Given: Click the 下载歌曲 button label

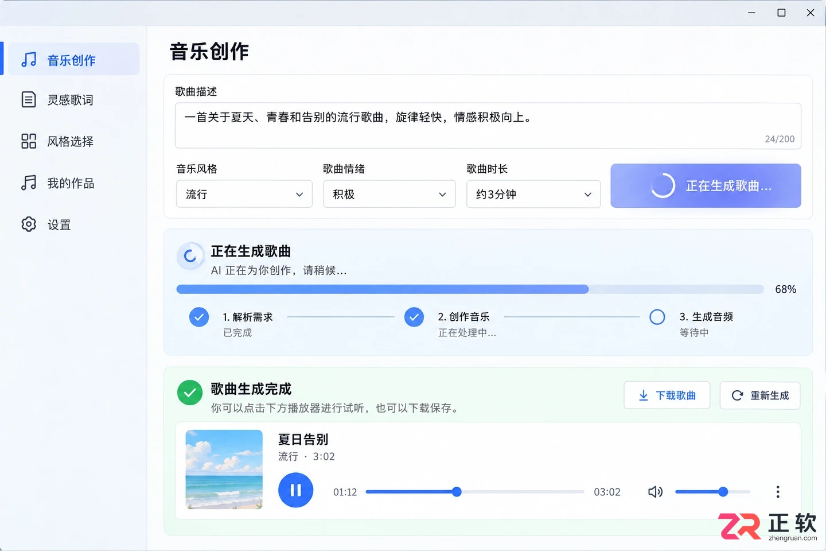Looking at the screenshot, I should pos(676,395).
